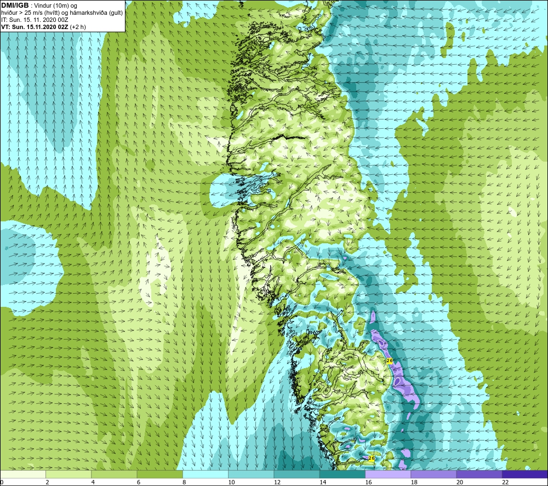The height and width of the screenshot is (486, 548).
Task: Click the '(+2 h)' forecast offset text
Action: [x=78, y=27]
